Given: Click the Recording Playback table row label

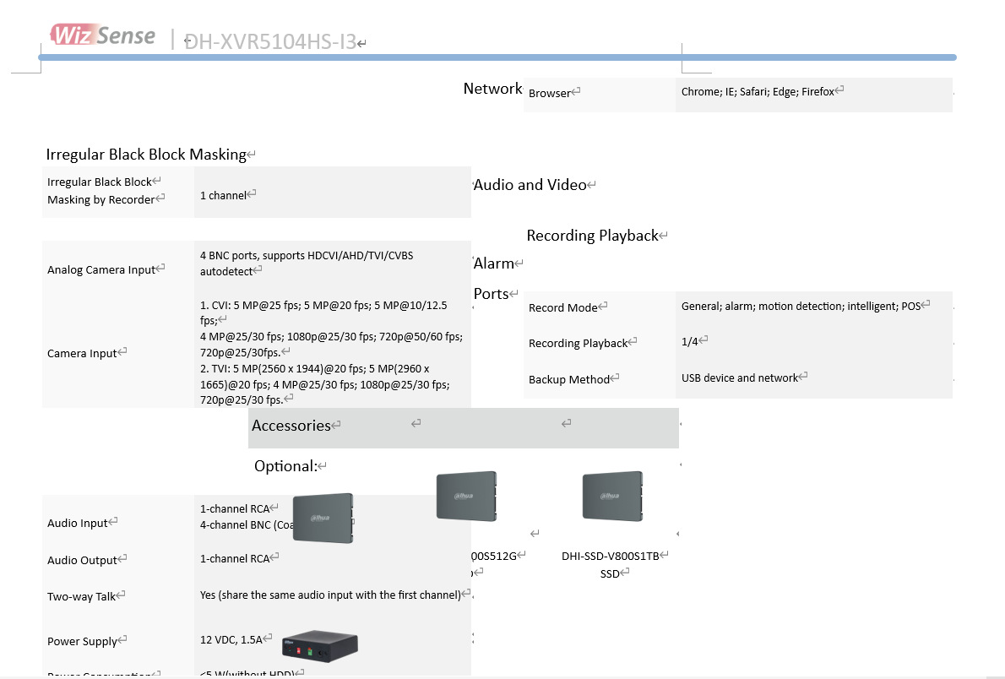Looking at the screenshot, I should click(x=579, y=344).
